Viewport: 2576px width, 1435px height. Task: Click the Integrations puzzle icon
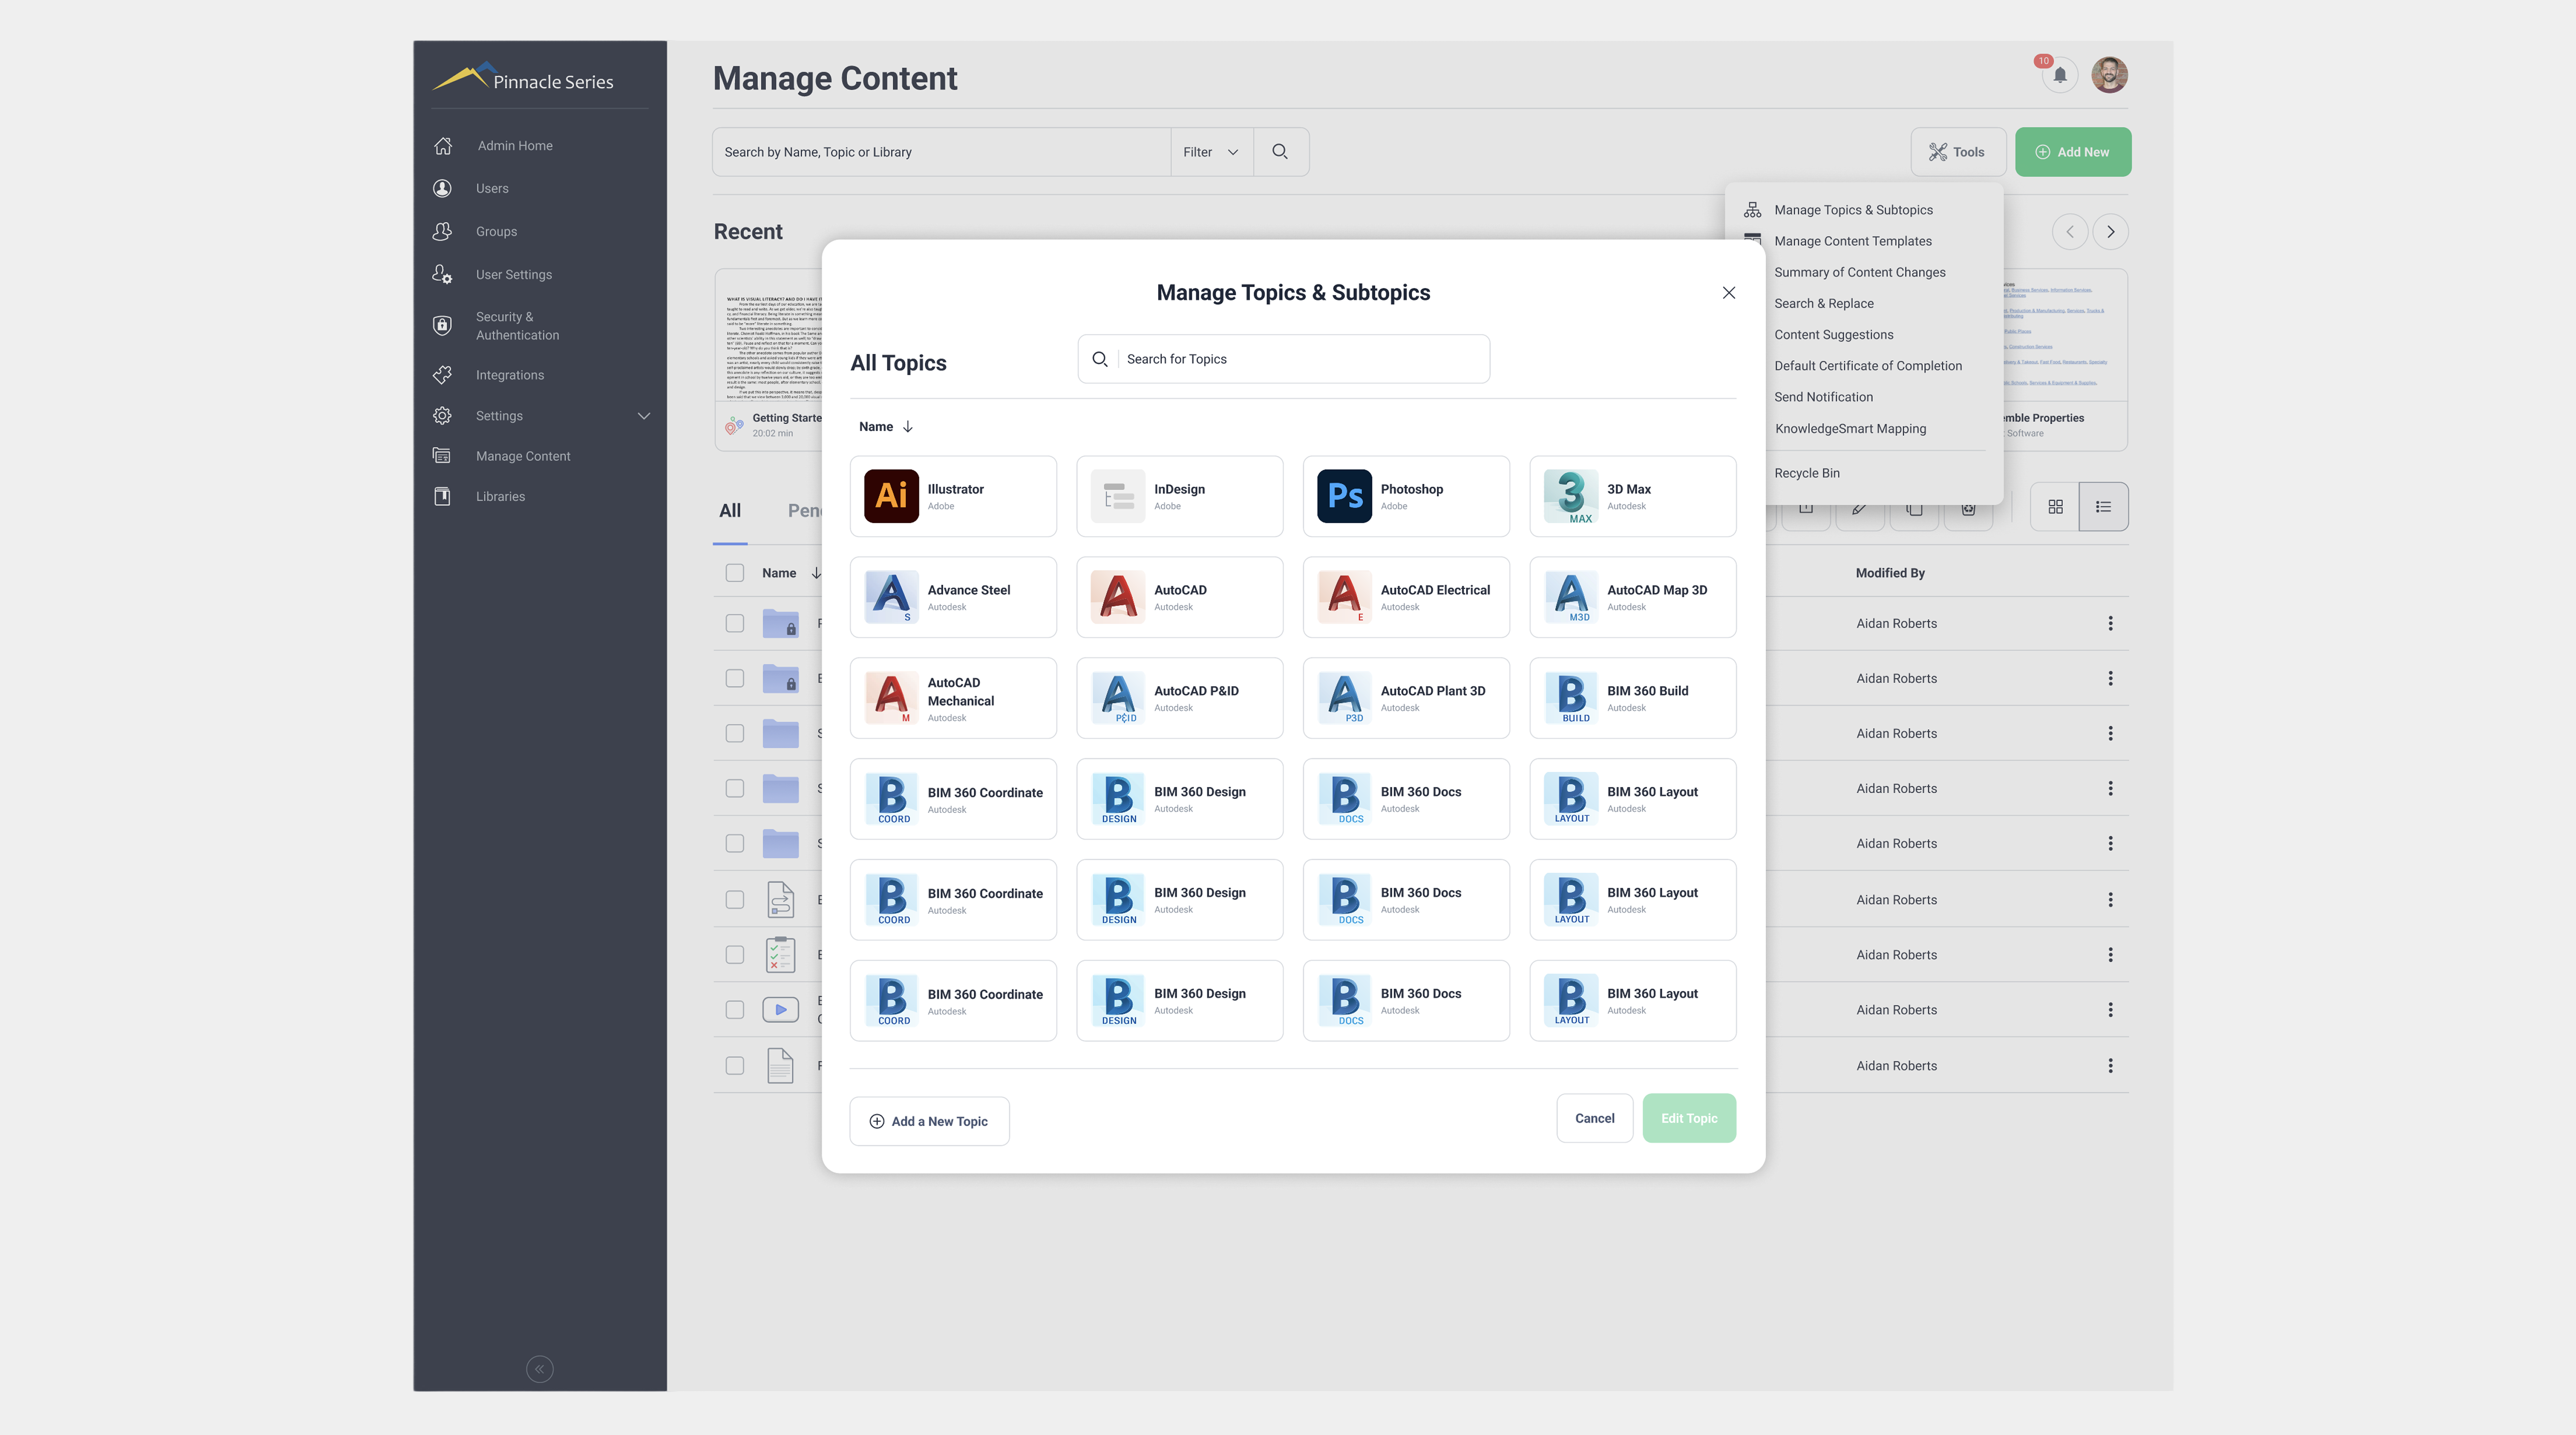pyautogui.click(x=442, y=375)
